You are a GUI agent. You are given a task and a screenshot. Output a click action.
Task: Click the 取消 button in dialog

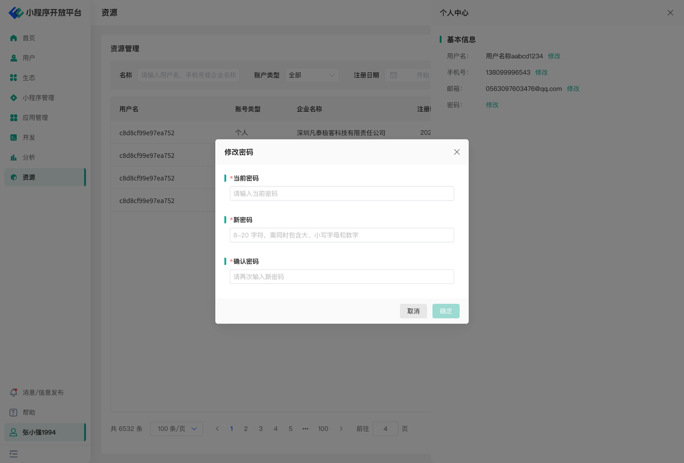413,311
